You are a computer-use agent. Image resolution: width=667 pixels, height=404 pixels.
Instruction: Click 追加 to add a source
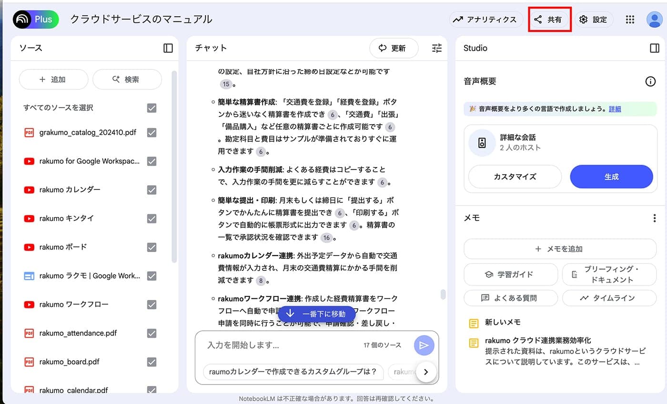(x=53, y=79)
